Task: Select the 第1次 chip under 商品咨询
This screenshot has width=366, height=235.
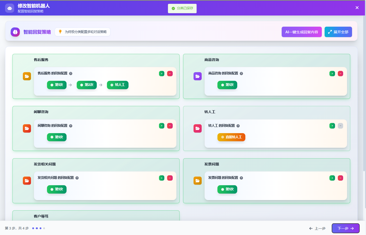Action: [227, 85]
